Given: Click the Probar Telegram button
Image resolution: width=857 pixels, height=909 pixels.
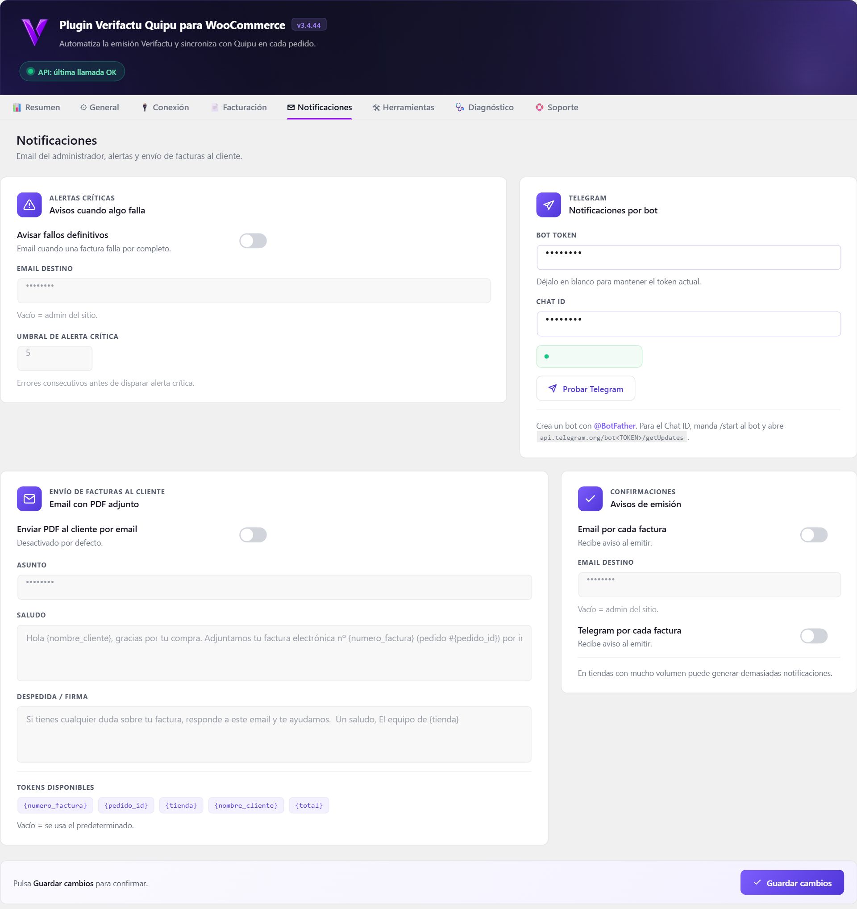Looking at the screenshot, I should click(586, 388).
